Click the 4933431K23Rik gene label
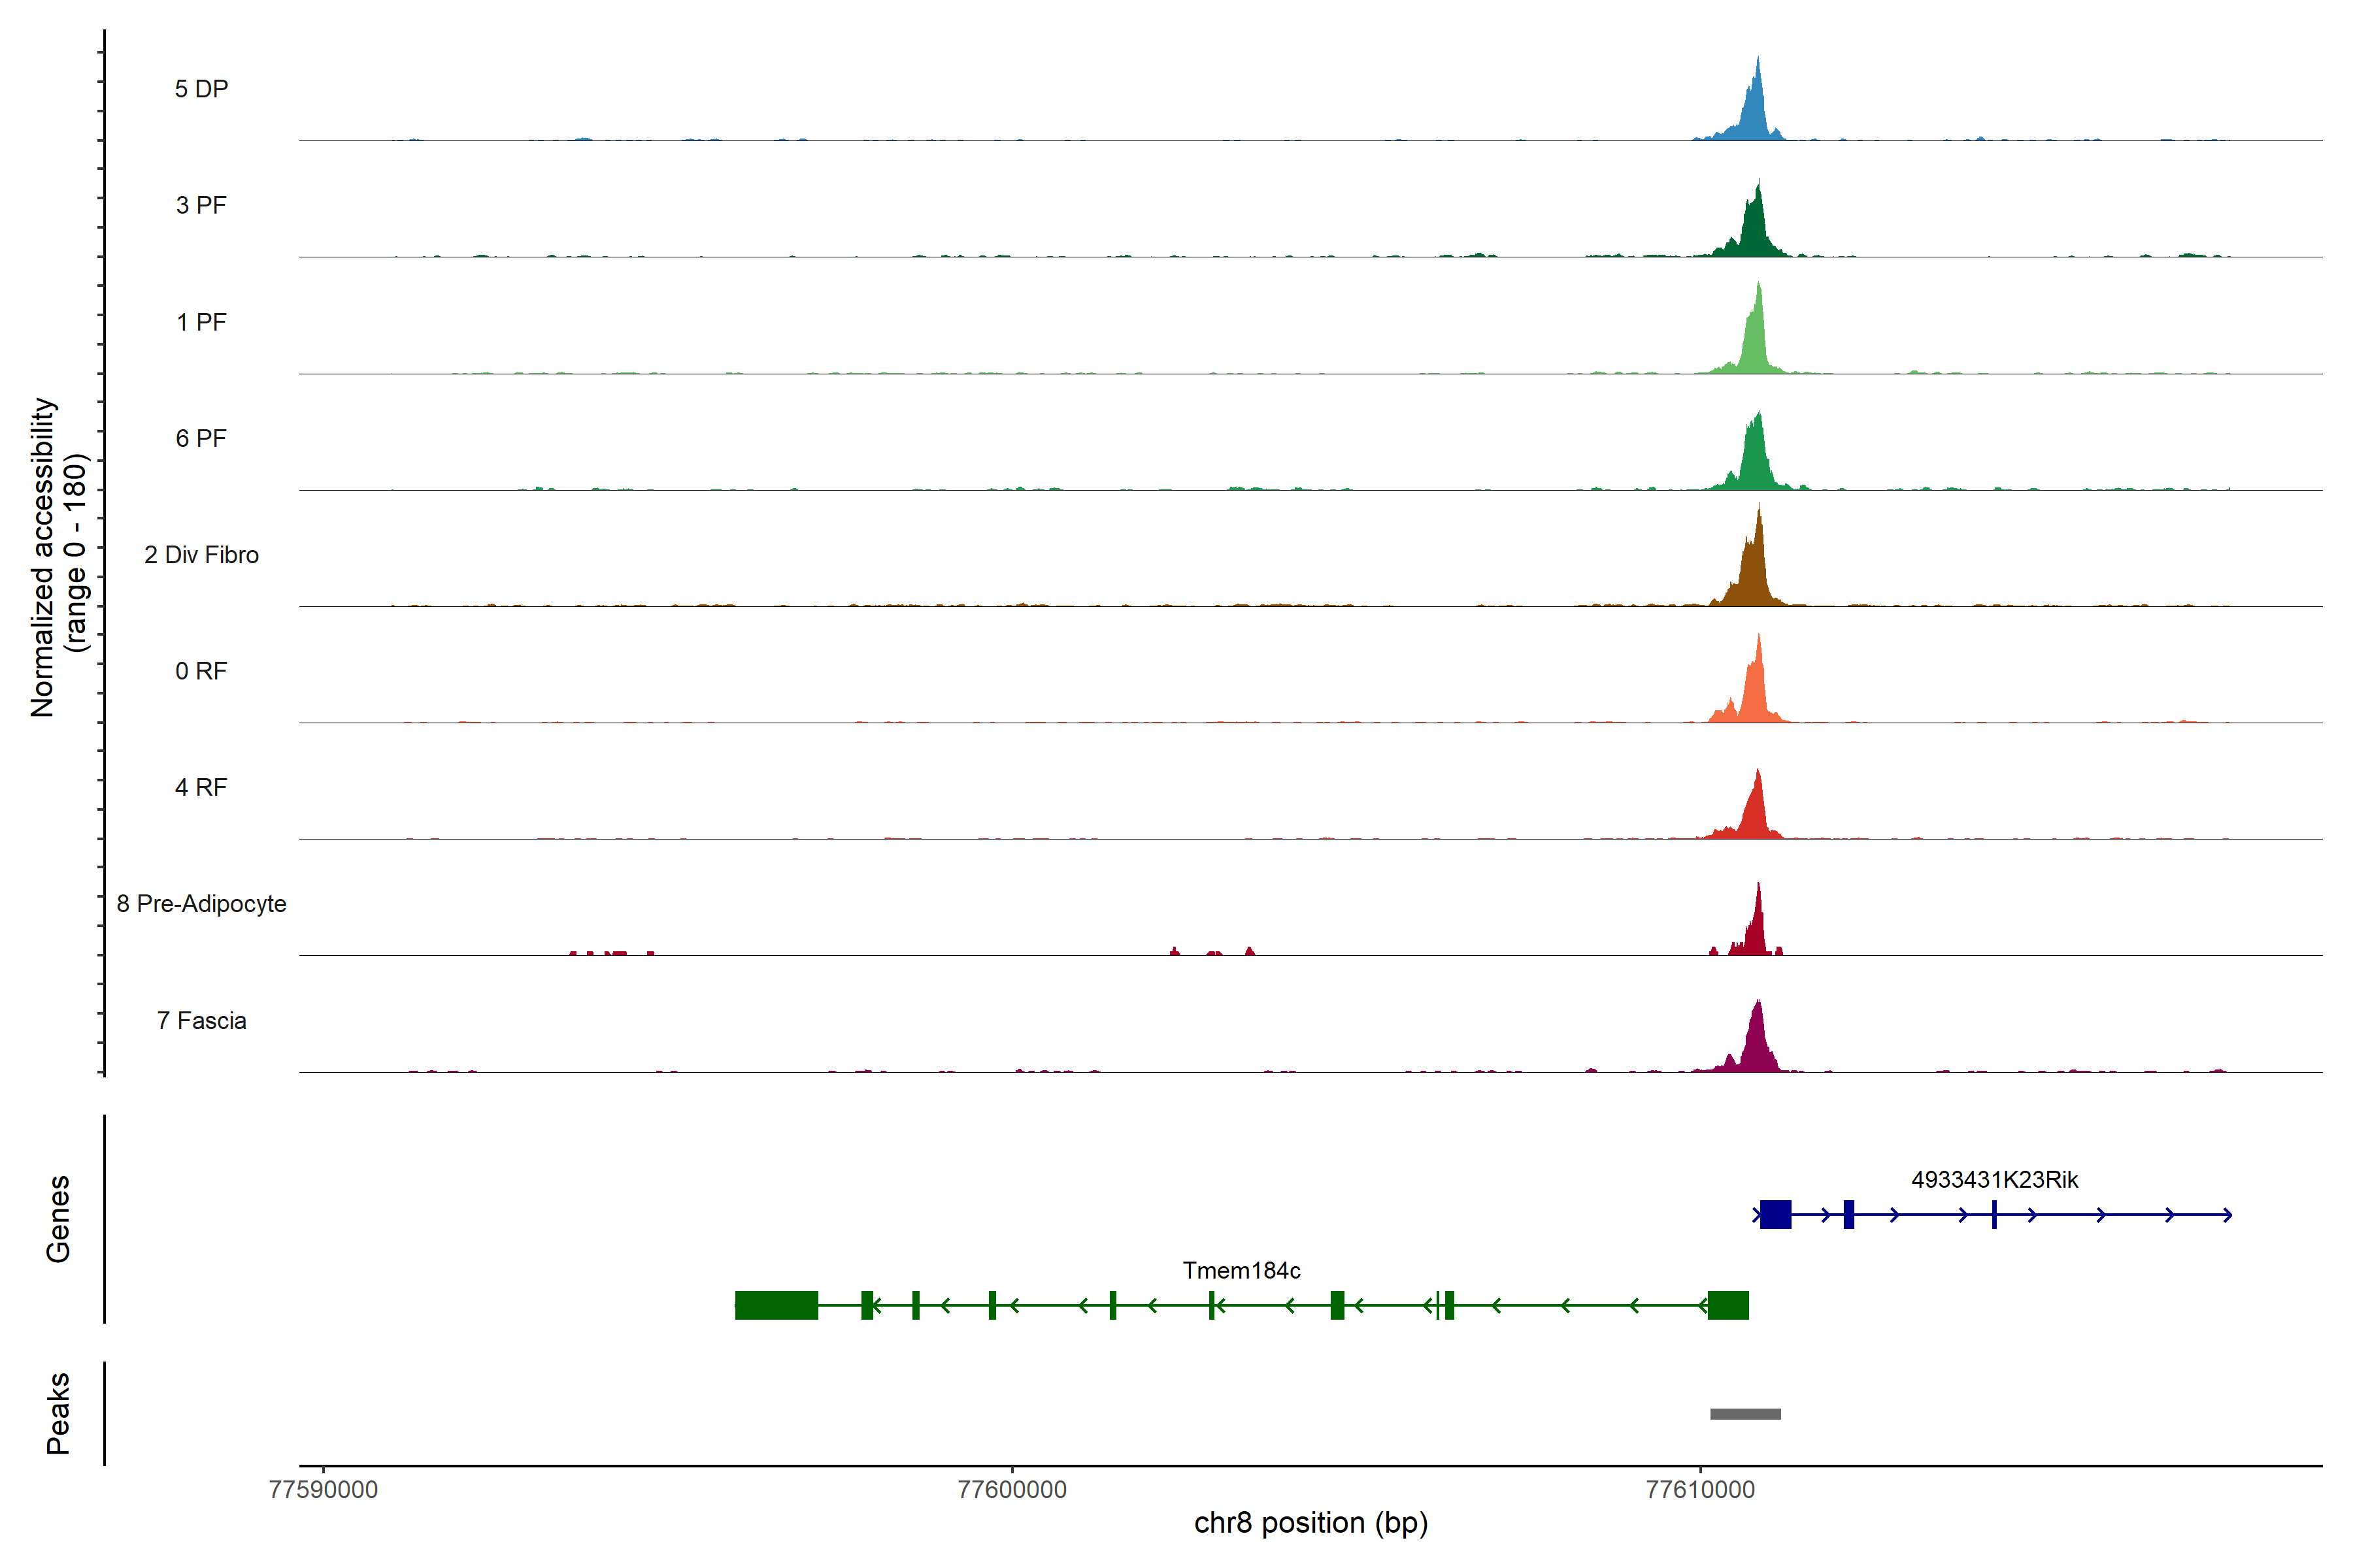 pyautogui.click(x=1994, y=1180)
